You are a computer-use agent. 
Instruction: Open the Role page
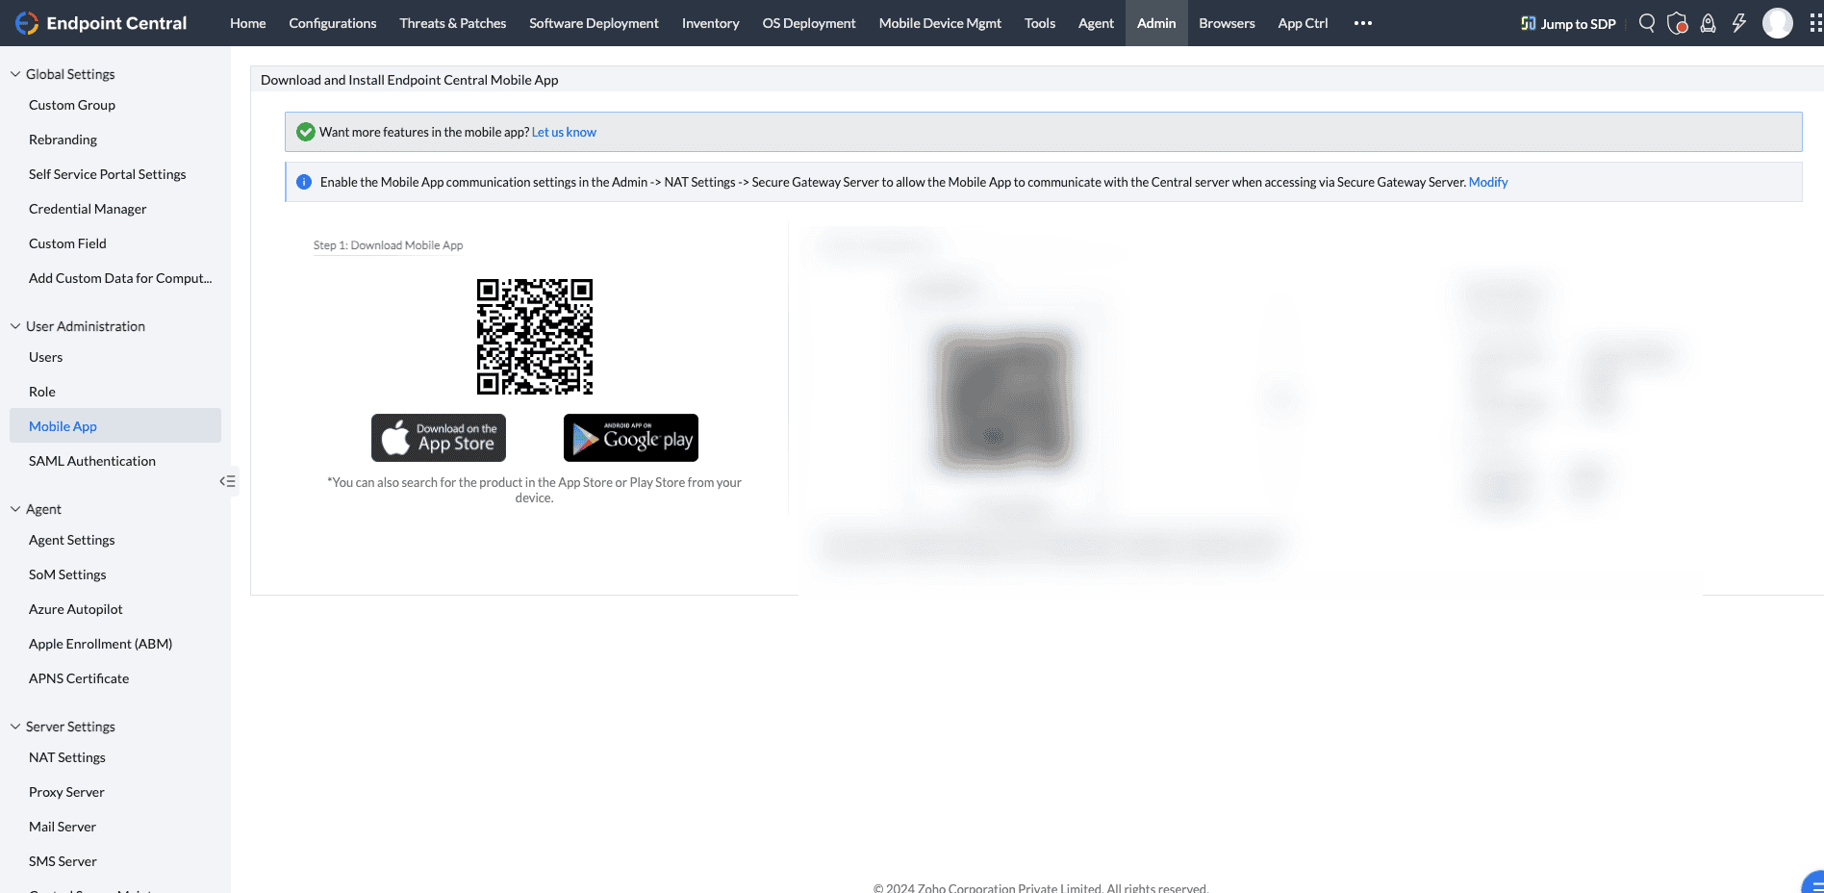pyautogui.click(x=42, y=392)
